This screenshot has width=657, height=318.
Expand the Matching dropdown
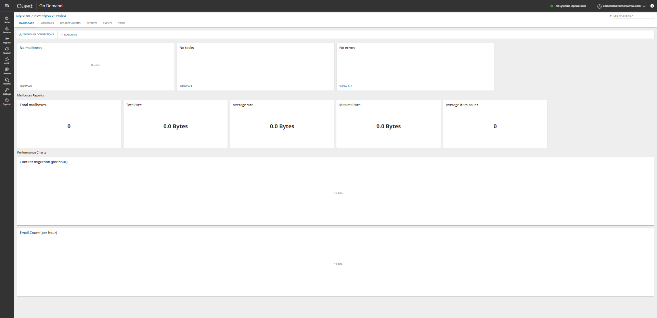69,35
